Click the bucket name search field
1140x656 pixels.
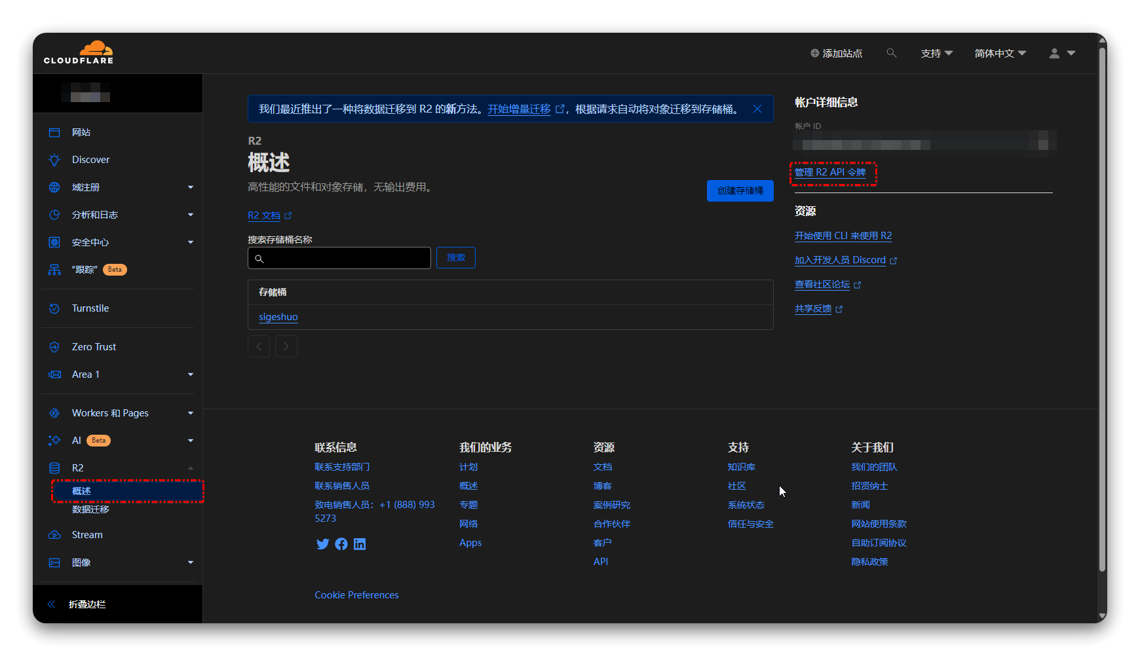pos(339,258)
